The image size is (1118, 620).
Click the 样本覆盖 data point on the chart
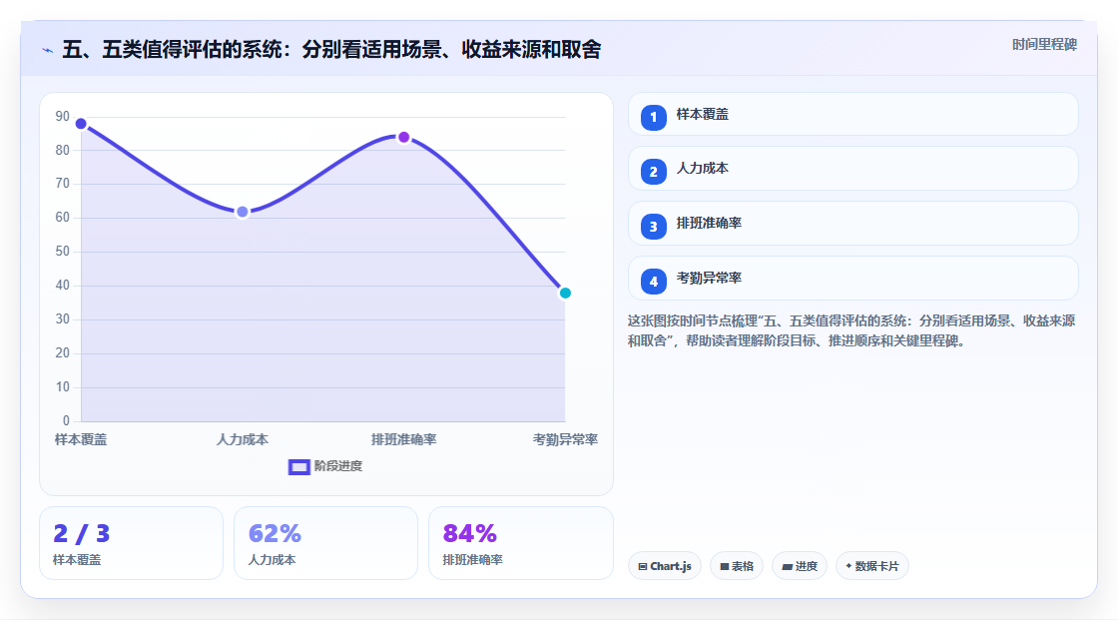[81, 124]
